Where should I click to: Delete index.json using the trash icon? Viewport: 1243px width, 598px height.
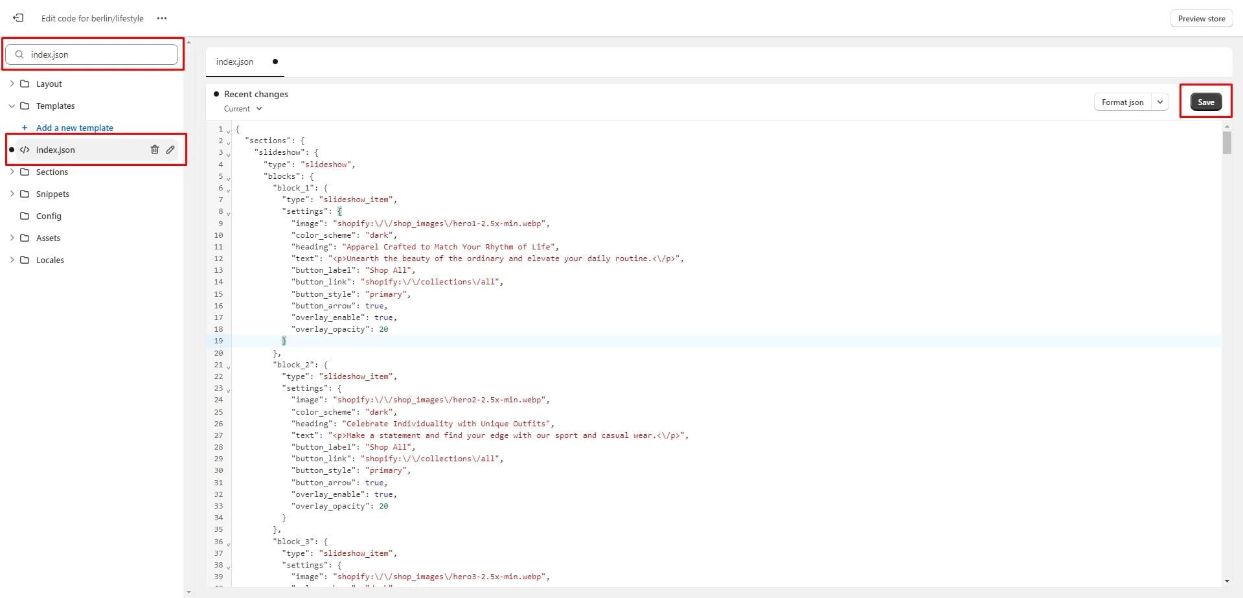point(155,150)
